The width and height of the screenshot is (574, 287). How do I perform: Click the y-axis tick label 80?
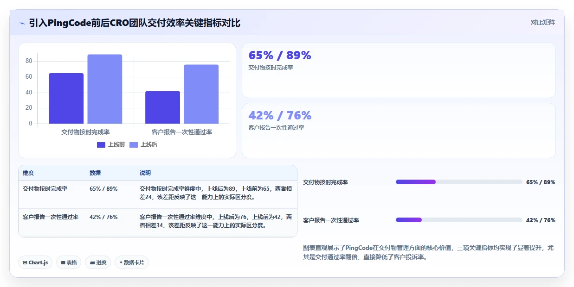(x=29, y=61)
